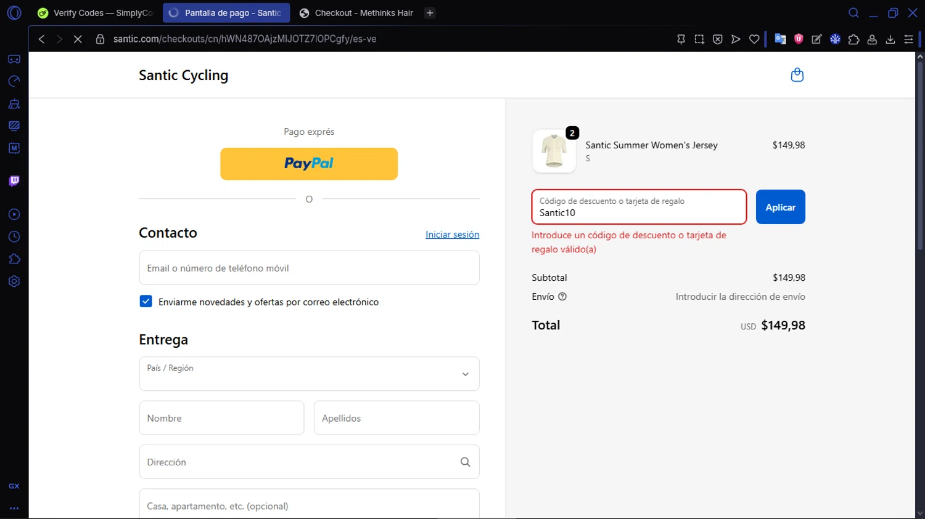The width and height of the screenshot is (925, 519).
Task: Take a snapshot with the selection icon
Action: pyautogui.click(x=699, y=39)
